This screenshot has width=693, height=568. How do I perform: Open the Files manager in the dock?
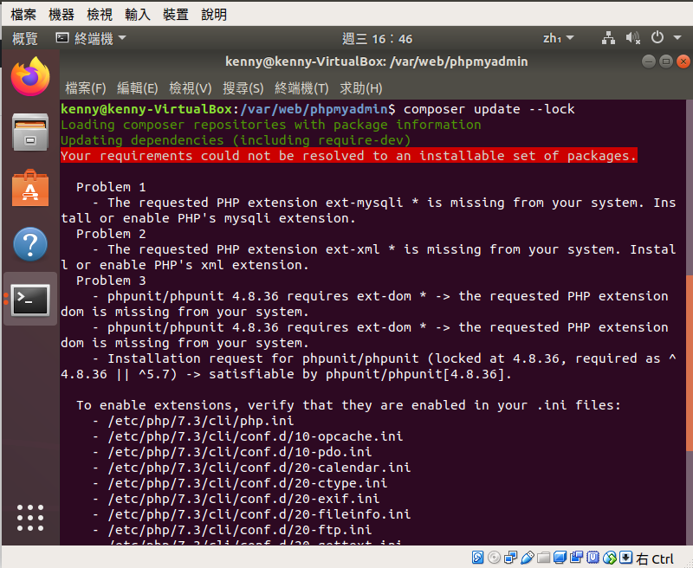point(30,132)
